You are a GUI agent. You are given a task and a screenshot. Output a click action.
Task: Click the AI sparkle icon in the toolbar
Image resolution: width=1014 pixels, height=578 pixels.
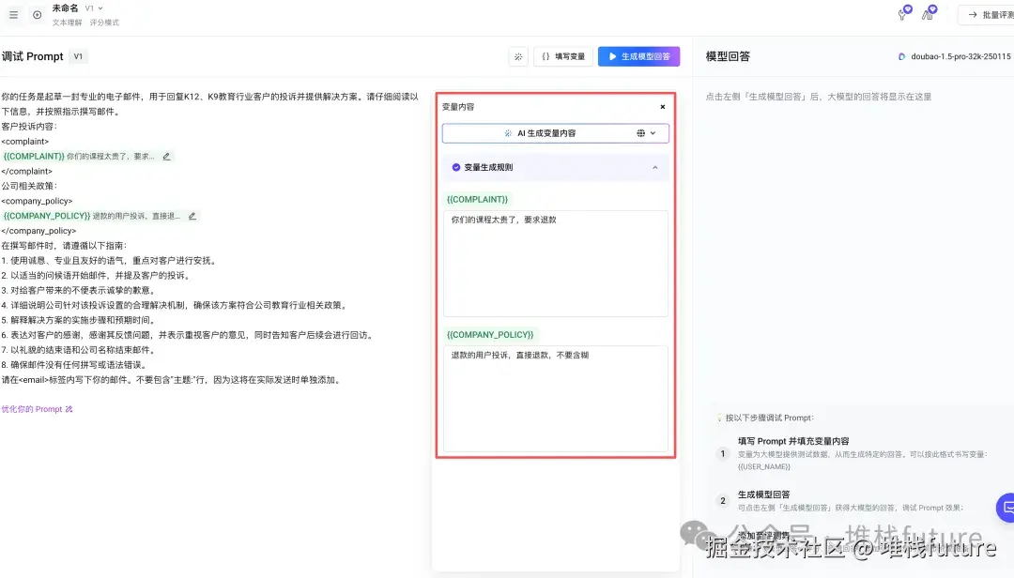pos(518,56)
